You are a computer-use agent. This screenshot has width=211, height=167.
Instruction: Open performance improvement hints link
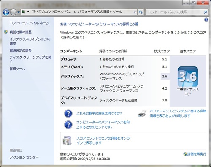(x=103, y=125)
